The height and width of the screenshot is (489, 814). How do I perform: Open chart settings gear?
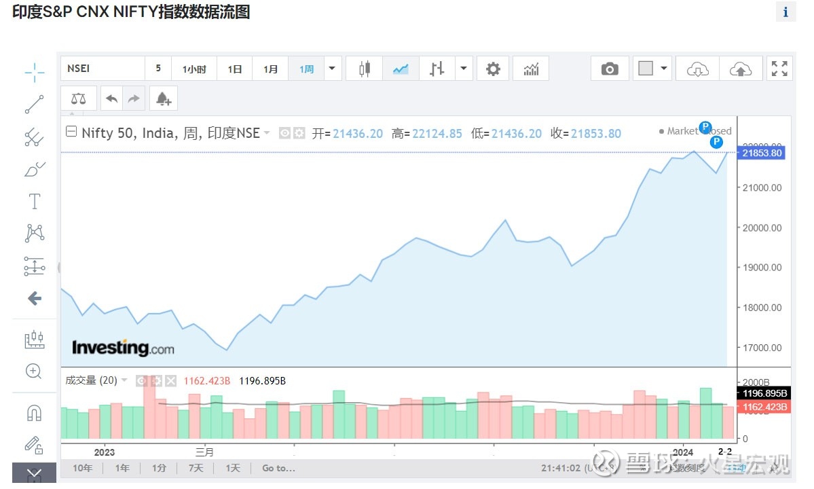coord(493,69)
